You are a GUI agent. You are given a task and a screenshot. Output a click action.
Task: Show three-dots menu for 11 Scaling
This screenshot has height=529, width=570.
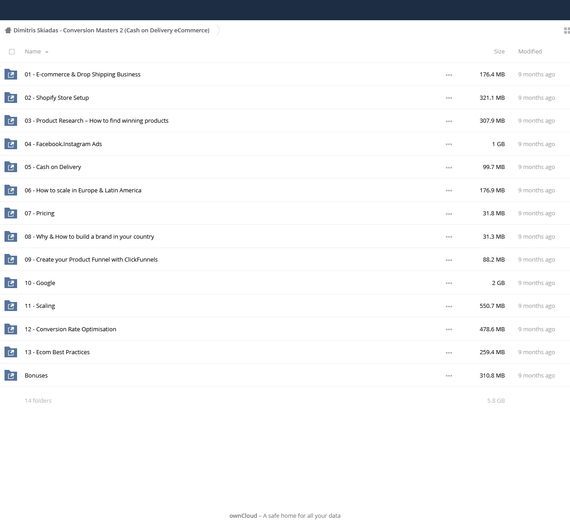[449, 307]
